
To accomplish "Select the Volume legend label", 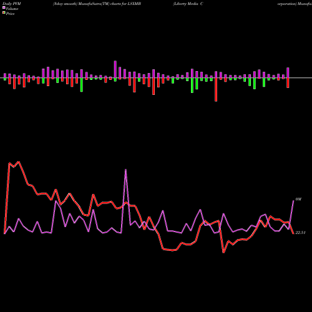I will (12, 9).
